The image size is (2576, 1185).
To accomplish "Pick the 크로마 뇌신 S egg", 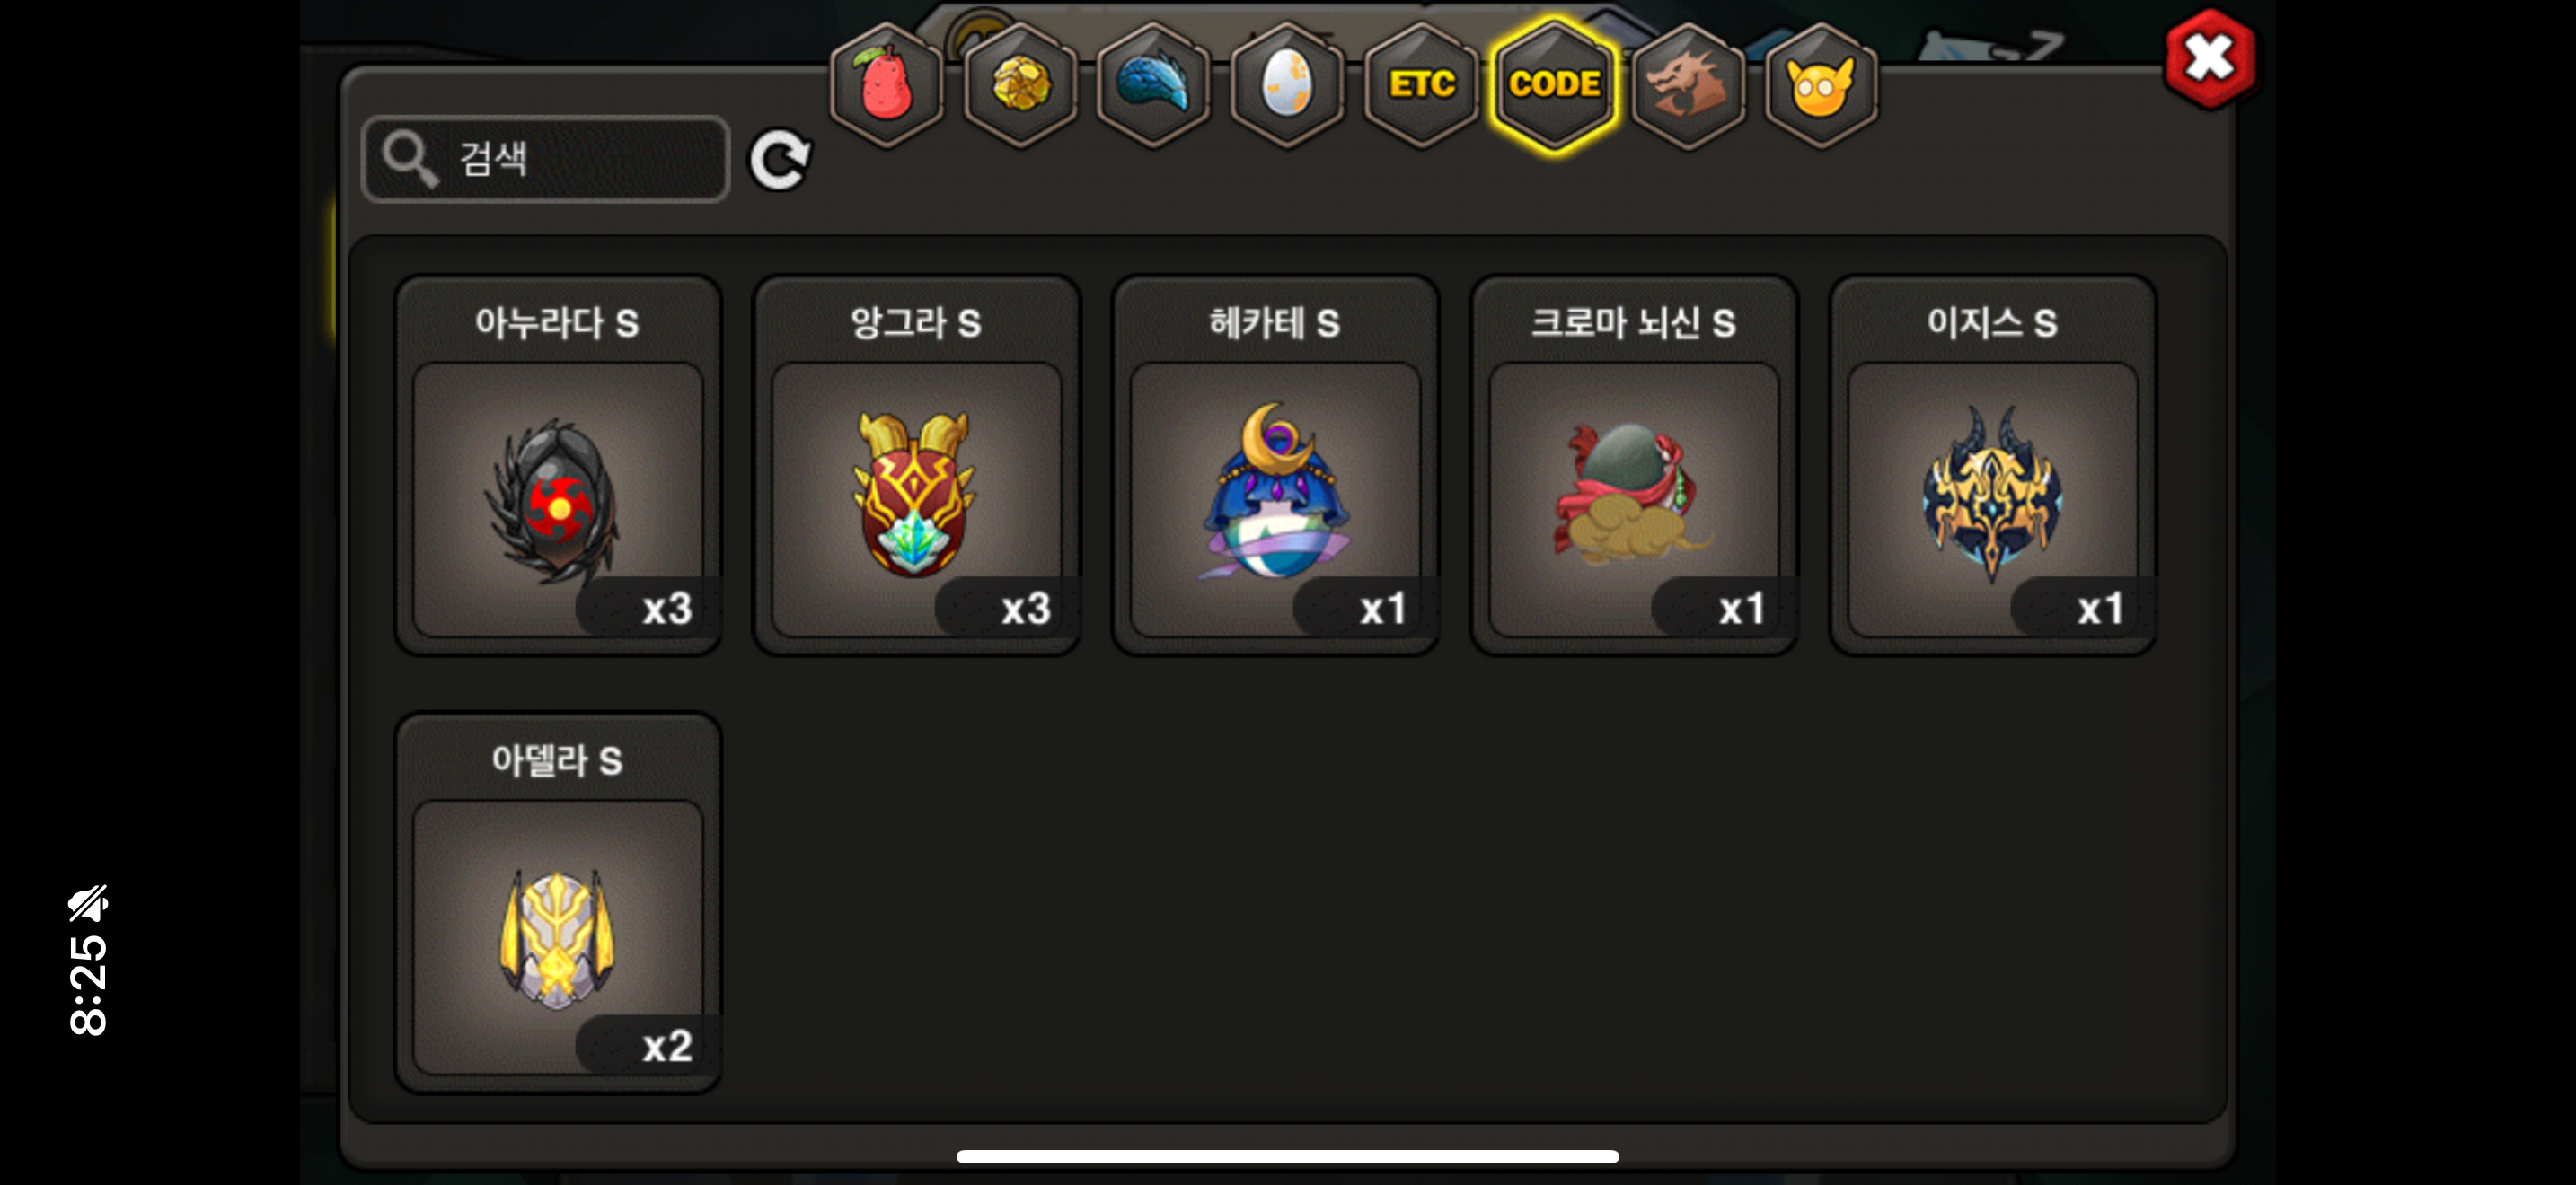I will (x=1634, y=466).
